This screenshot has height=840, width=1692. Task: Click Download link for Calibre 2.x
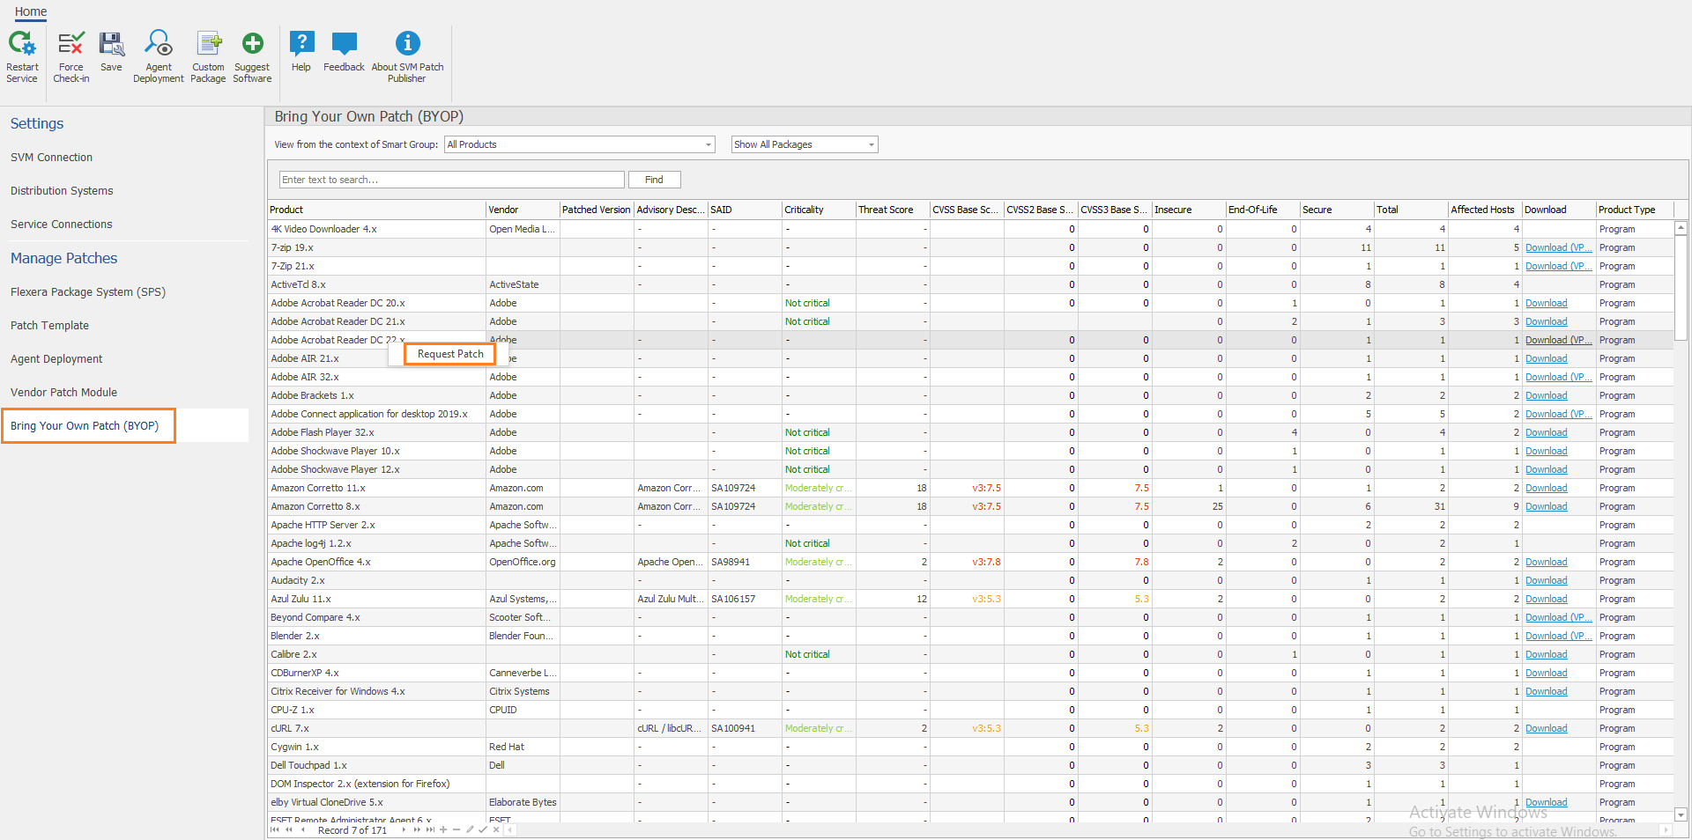click(1546, 654)
